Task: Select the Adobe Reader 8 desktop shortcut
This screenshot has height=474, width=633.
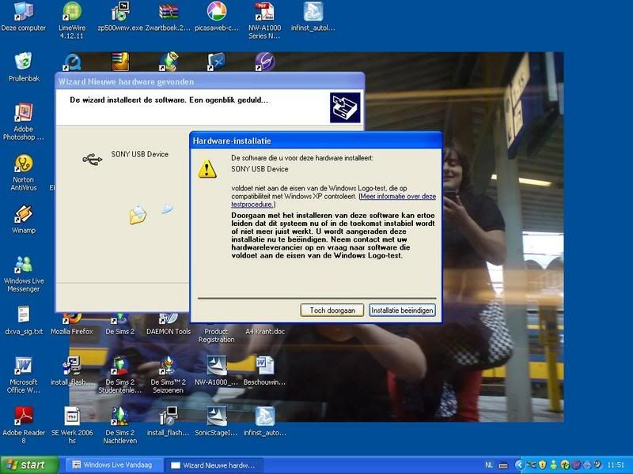Action: (24, 426)
